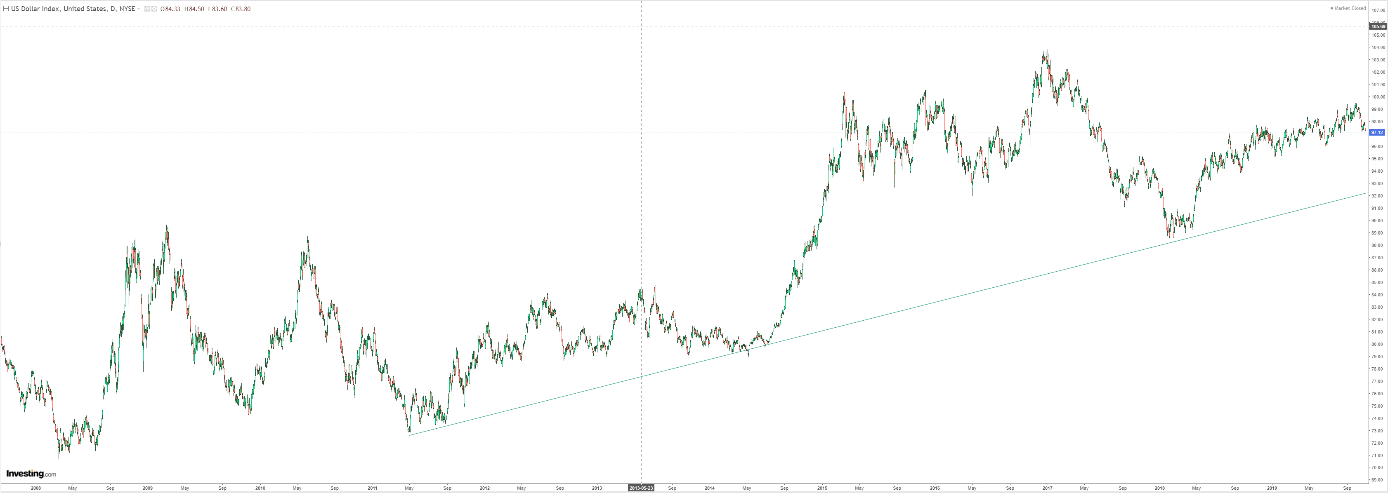Click the 2013-05-23 date marker on the time axis

[641, 488]
